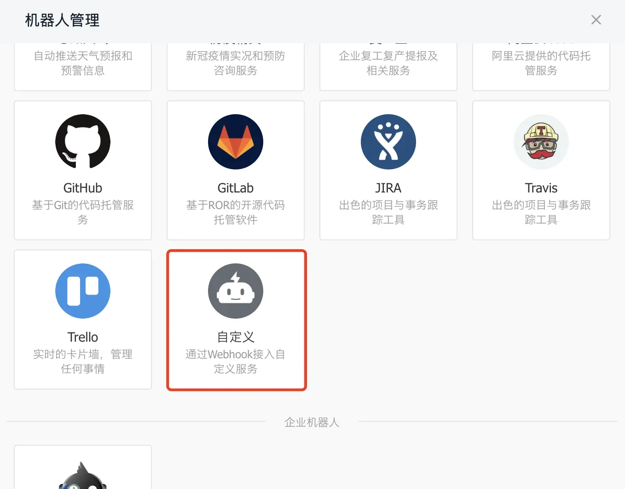The height and width of the screenshot is (489, 625).
Task: Select the JIRA card title label
Action: pyautogui.click(x=388, y=188)
